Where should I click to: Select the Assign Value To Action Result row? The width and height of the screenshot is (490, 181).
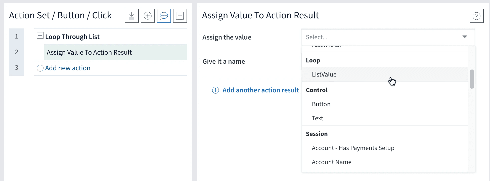(115, 52)
